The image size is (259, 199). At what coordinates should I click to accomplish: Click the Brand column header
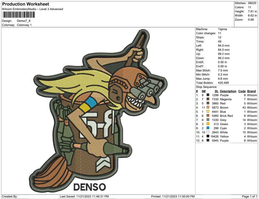tap(251, 91)
